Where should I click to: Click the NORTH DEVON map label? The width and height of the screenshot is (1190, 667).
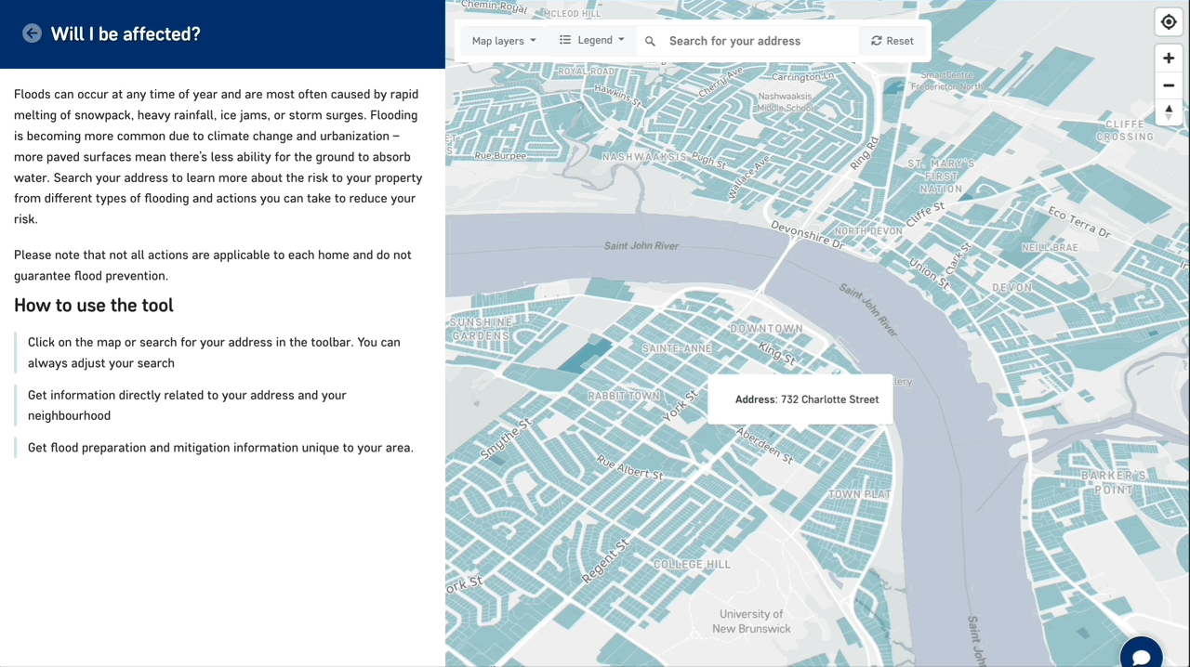[868, 230]
